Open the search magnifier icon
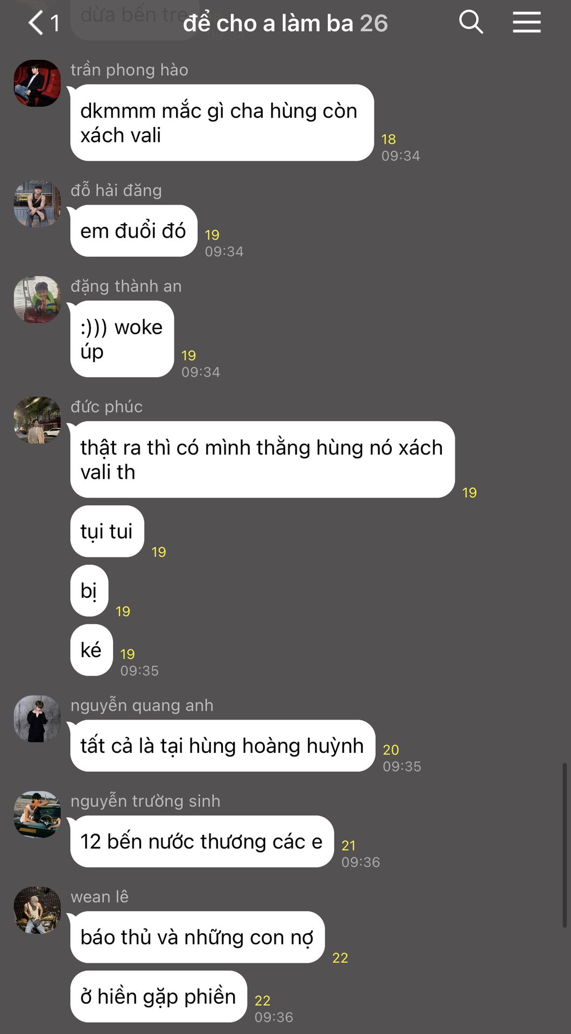Image resolution: width=571 pixels, height=1034 pixels. pyautogui.click(x=471, y=22)
